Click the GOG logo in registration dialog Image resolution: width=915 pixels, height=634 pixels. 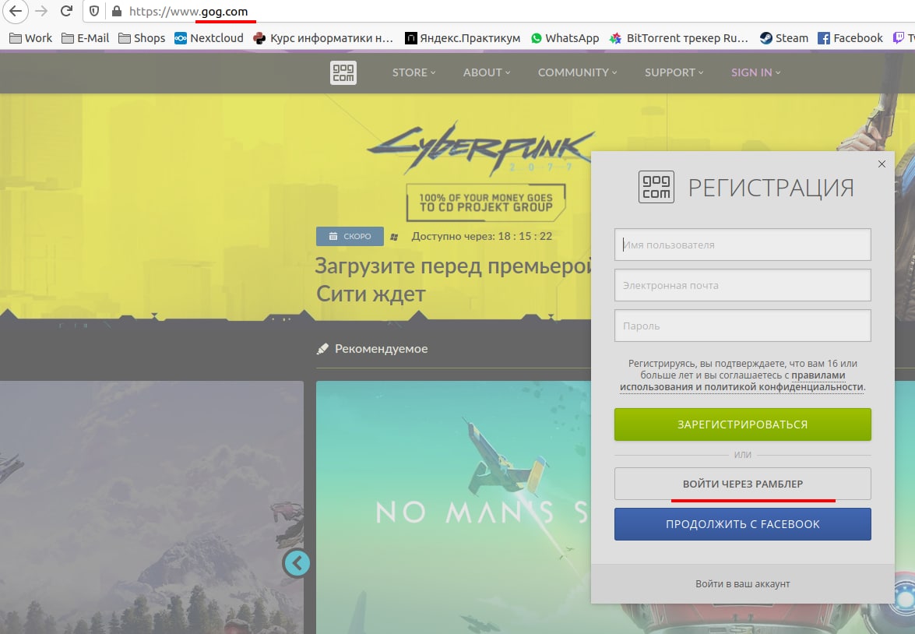[x=656, y=187]
